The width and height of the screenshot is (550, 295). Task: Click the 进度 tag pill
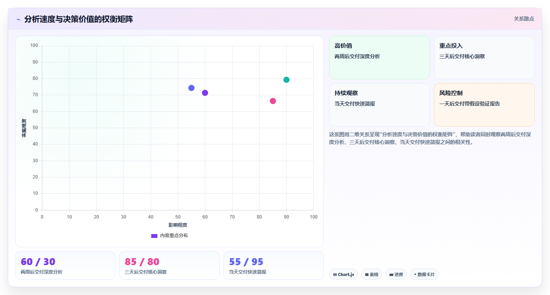(396, 274)
